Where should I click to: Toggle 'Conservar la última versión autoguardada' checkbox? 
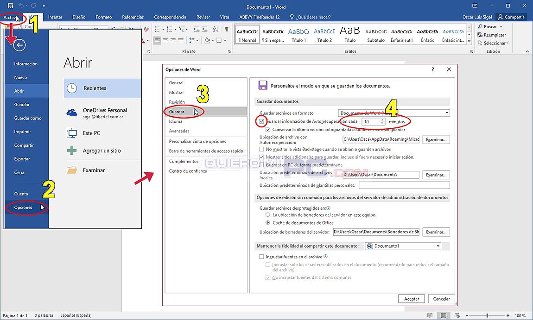pyautogui.click(x=268, y=129)
